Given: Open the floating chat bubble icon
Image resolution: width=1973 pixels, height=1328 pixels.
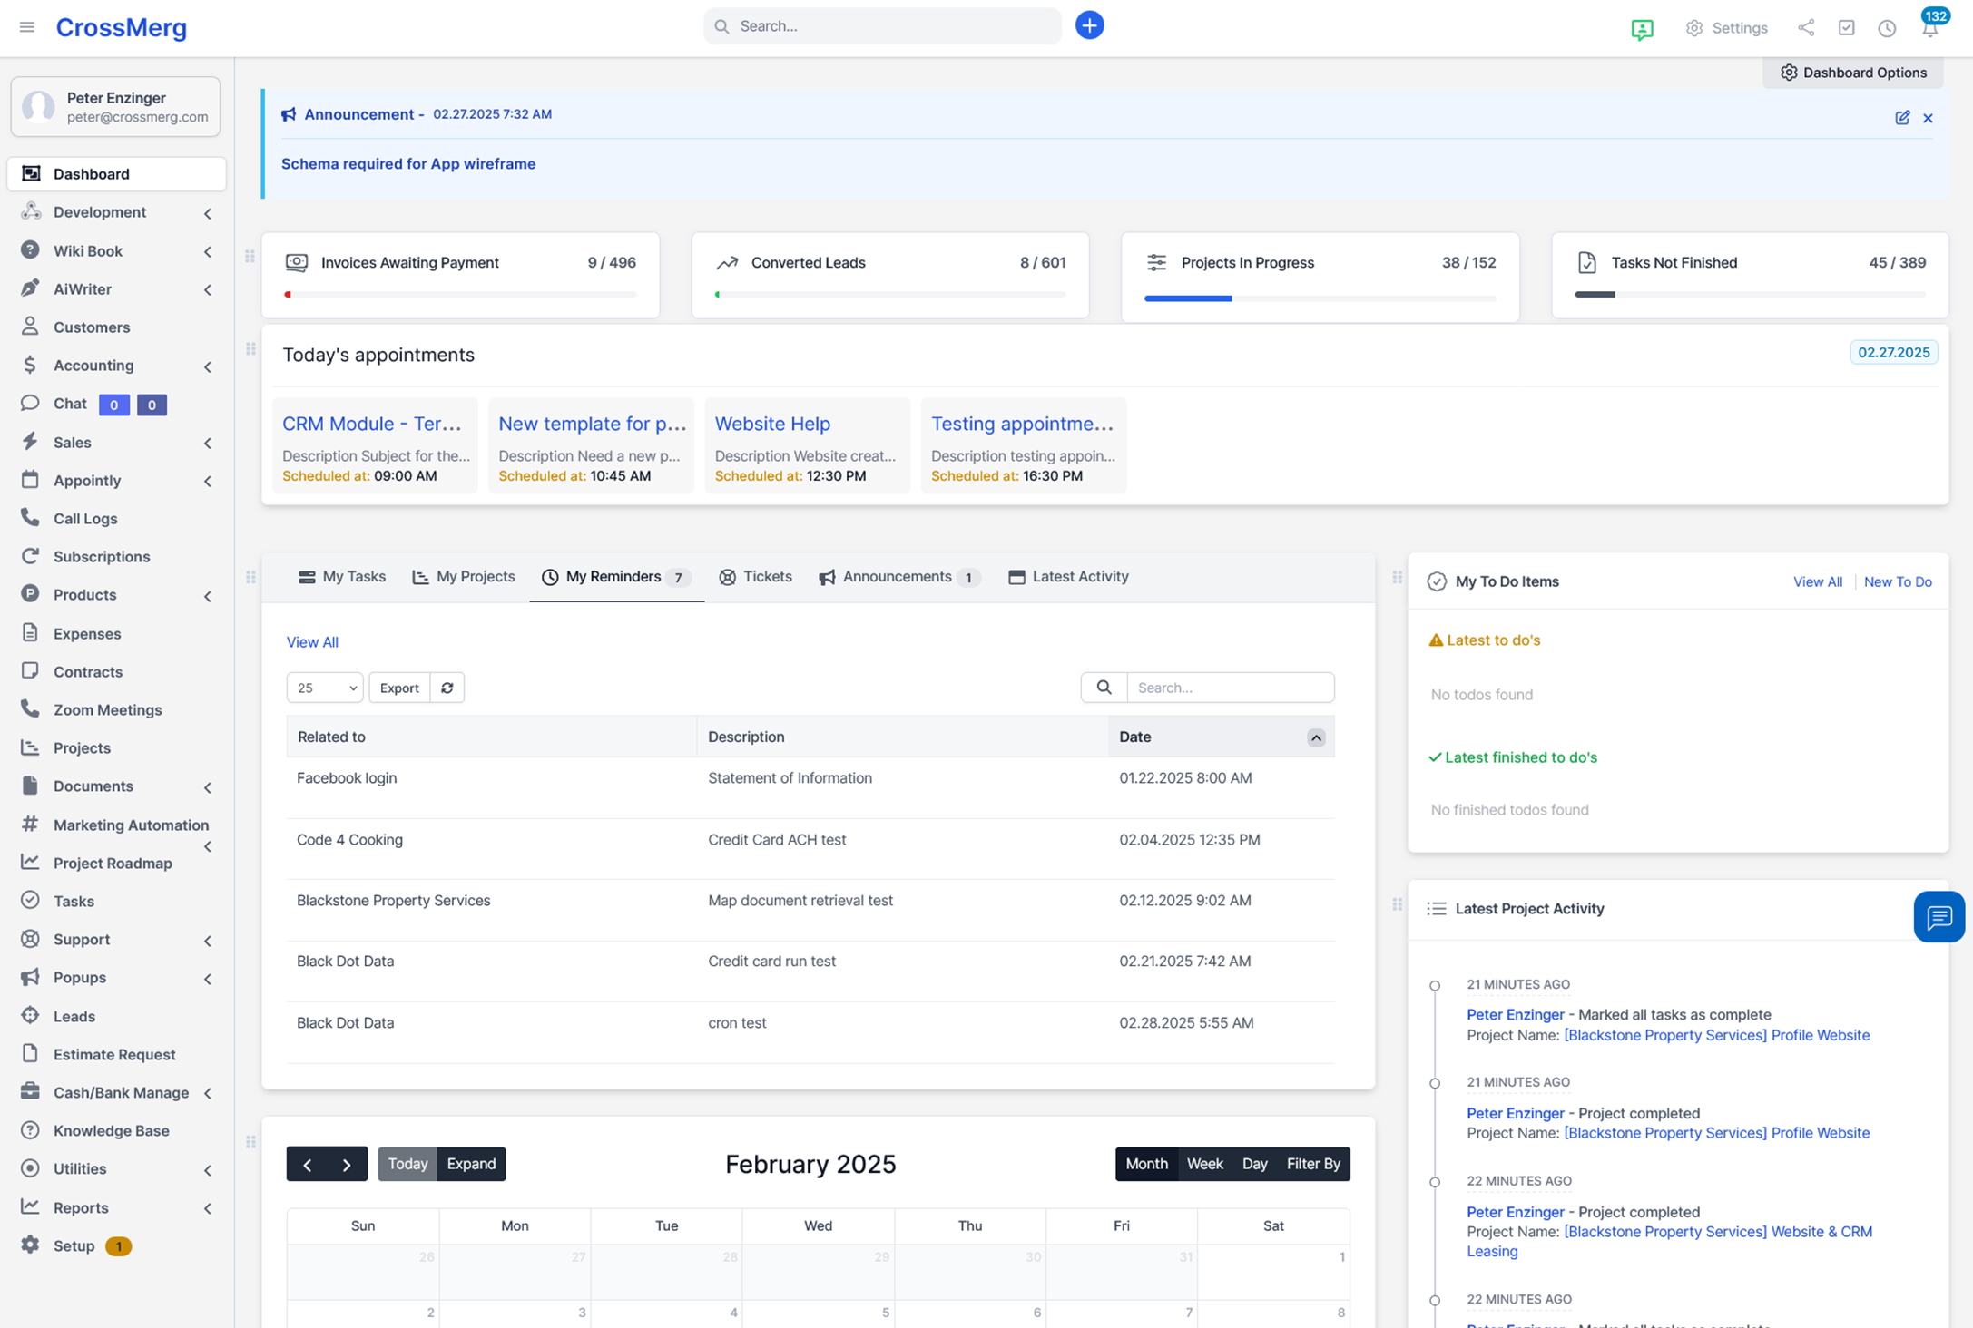Looking at the screenshot, I should pyautogui.click(x=1939, y=917).
